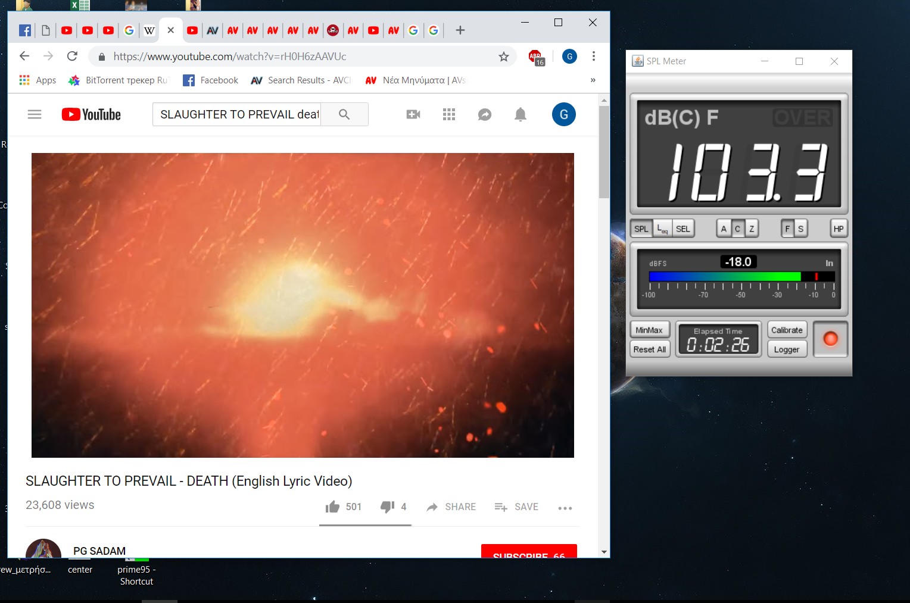Image resolution: width=910 pixels, height=603 pixels.
Task: Open a new browser tab
Action: point(460,30)
